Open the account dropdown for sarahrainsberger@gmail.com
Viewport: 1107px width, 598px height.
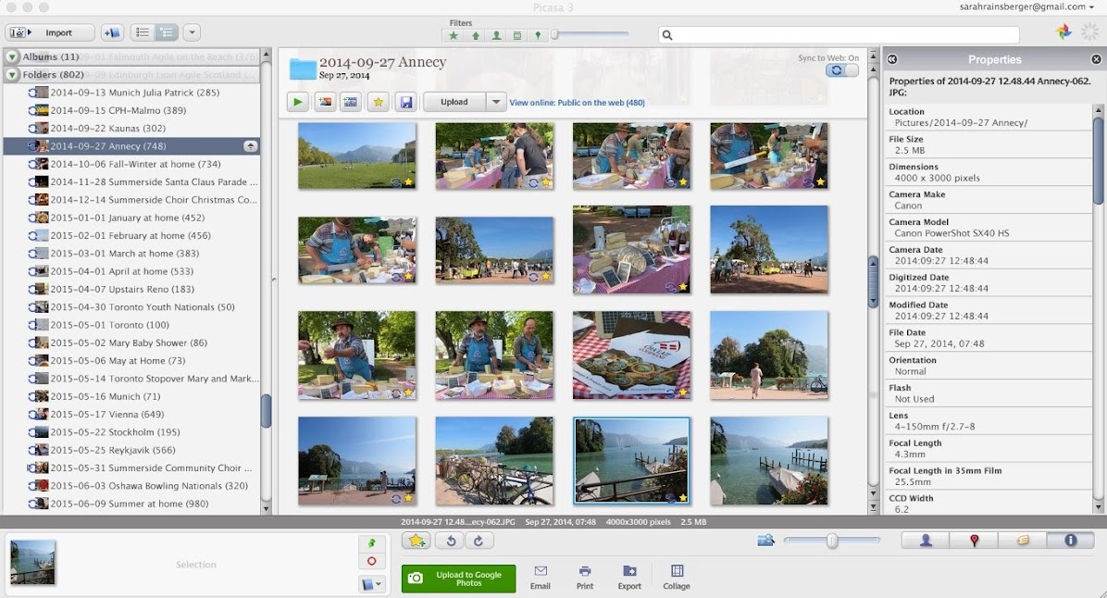tap(1026, 6)
